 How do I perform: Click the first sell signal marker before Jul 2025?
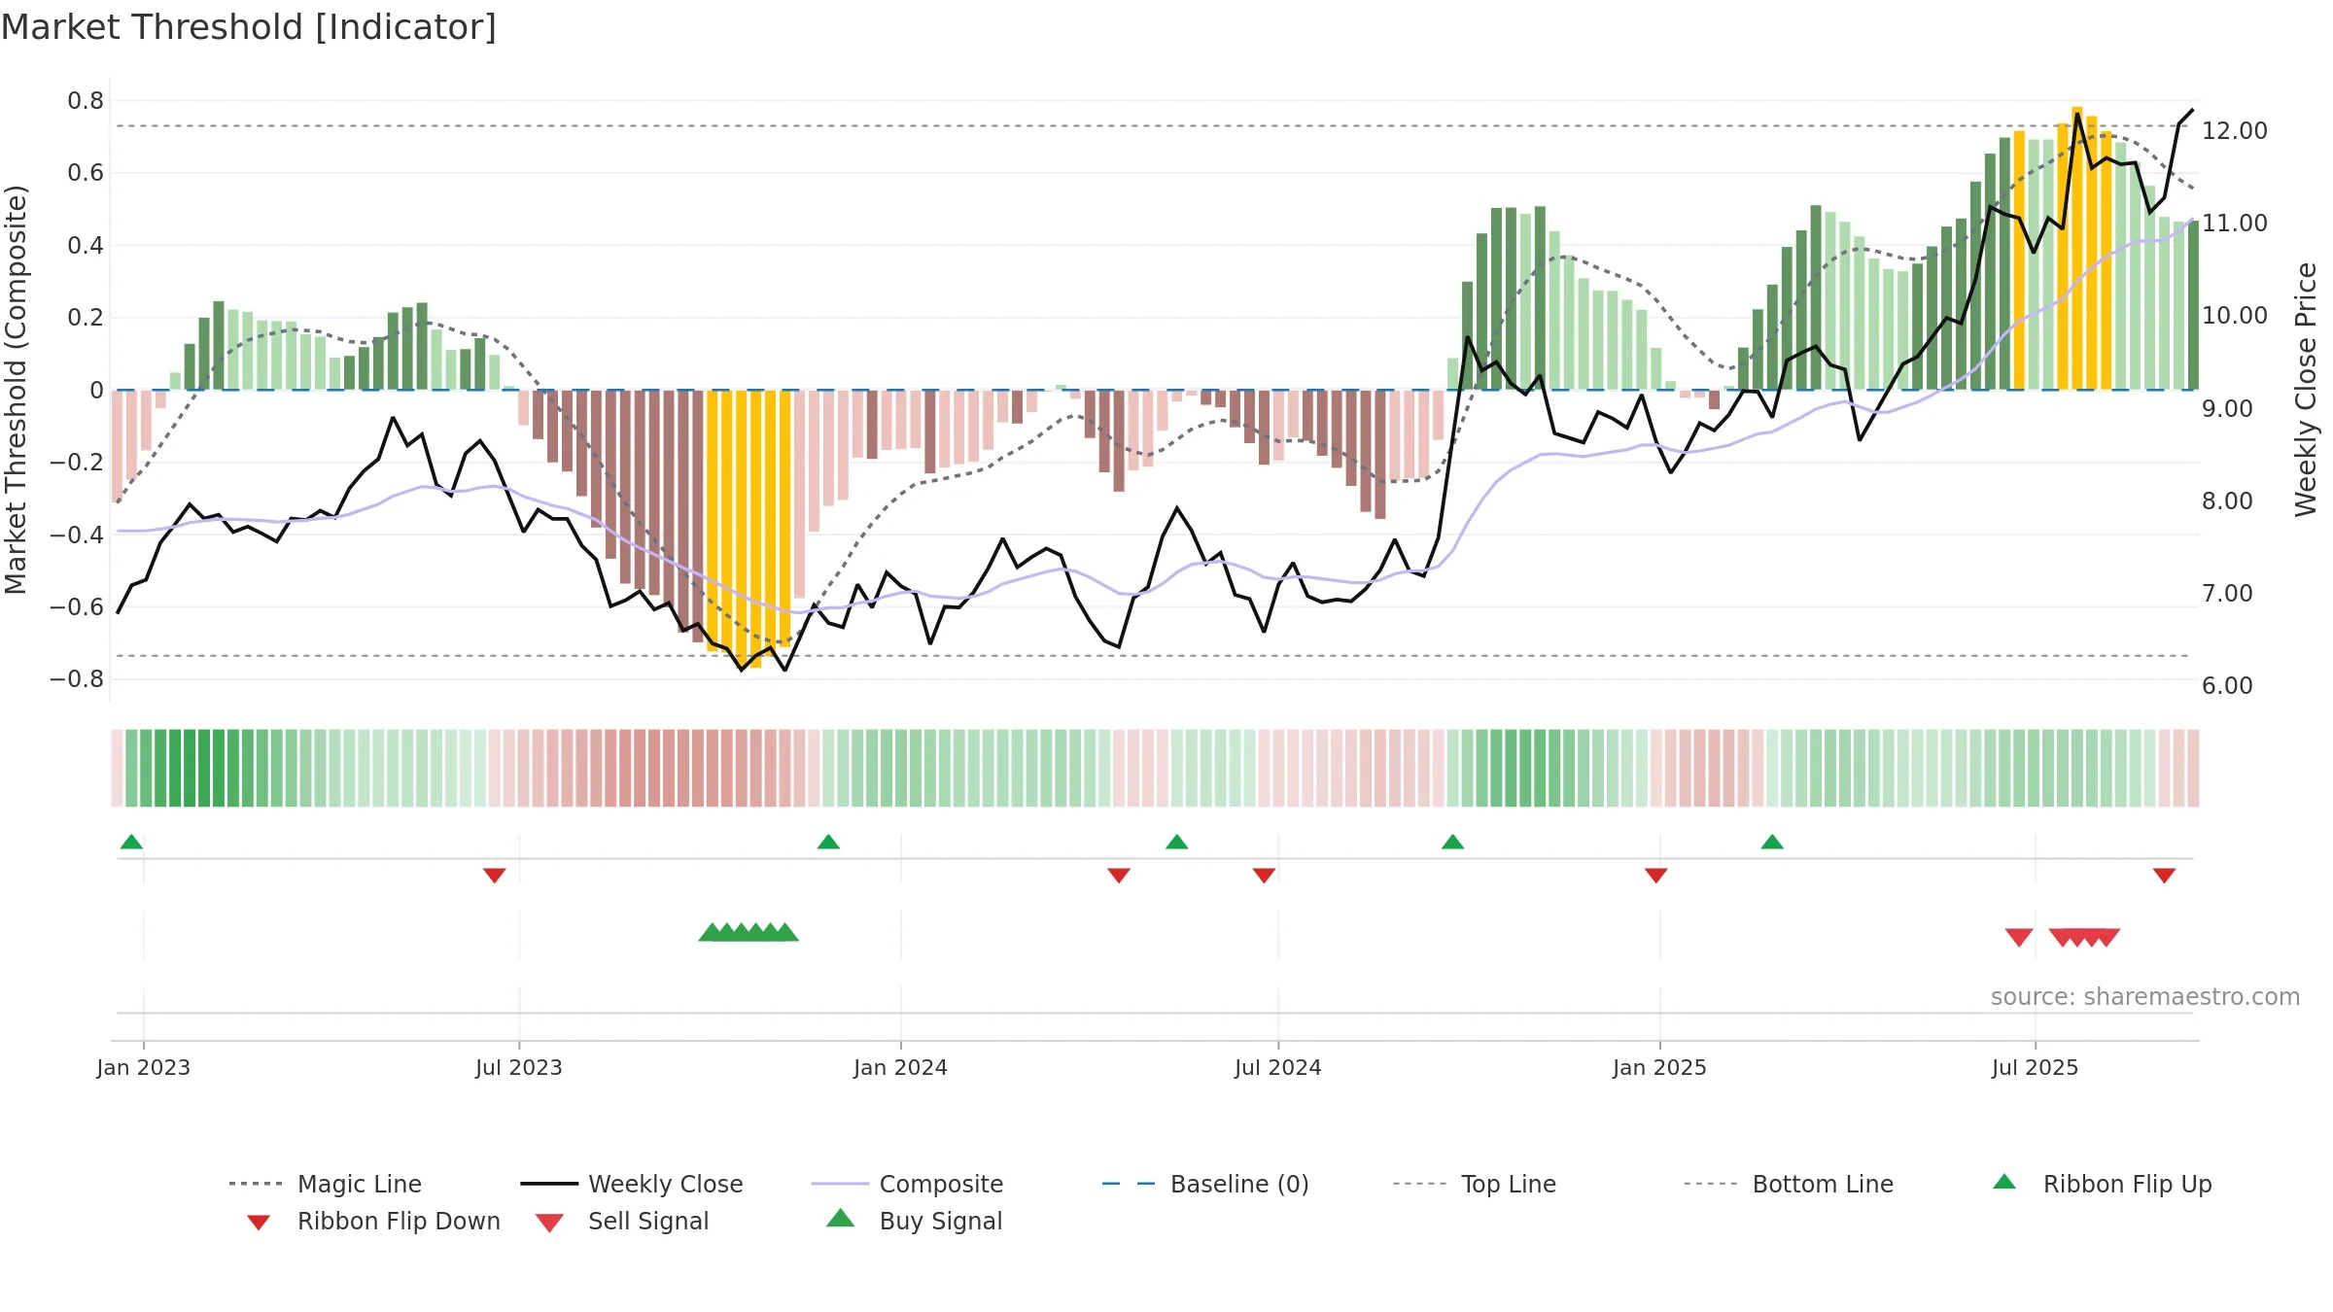[2019, 937]
